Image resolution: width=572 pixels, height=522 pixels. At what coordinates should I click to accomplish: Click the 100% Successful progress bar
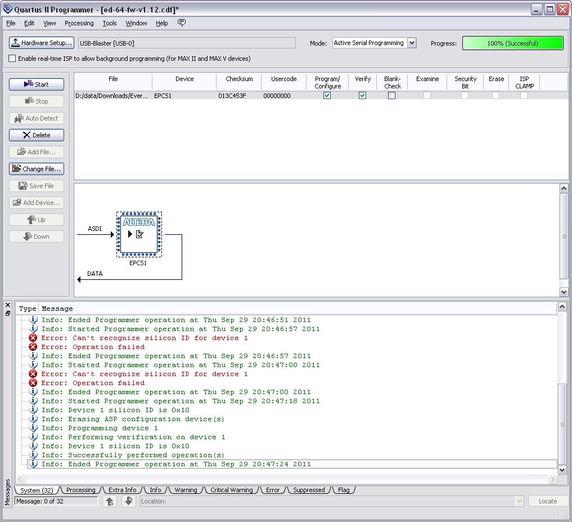point(512,43)
